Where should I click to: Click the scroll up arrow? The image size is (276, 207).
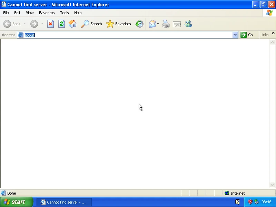point(272,42)
